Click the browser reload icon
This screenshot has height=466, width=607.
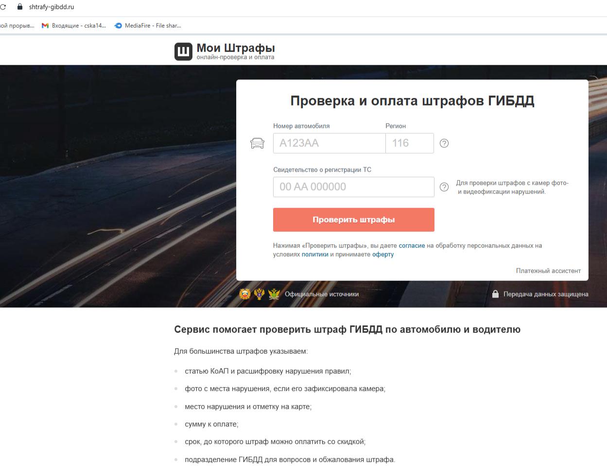[x=3, y=7]
